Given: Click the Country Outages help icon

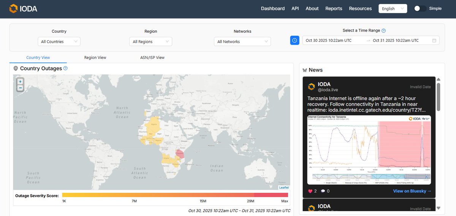Looking at the screenshot, I should 65,68.
